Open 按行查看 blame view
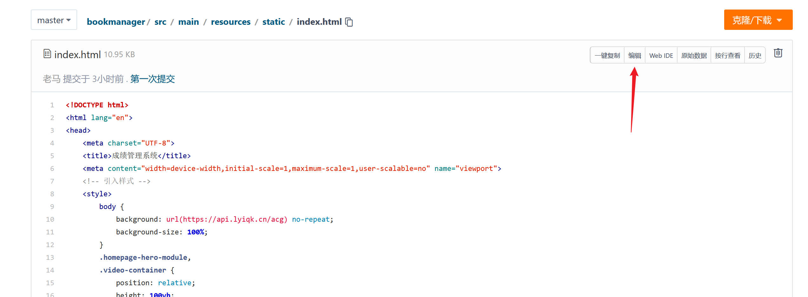Image resolution: width=808 pixels, height=297 pixels. 727,56
